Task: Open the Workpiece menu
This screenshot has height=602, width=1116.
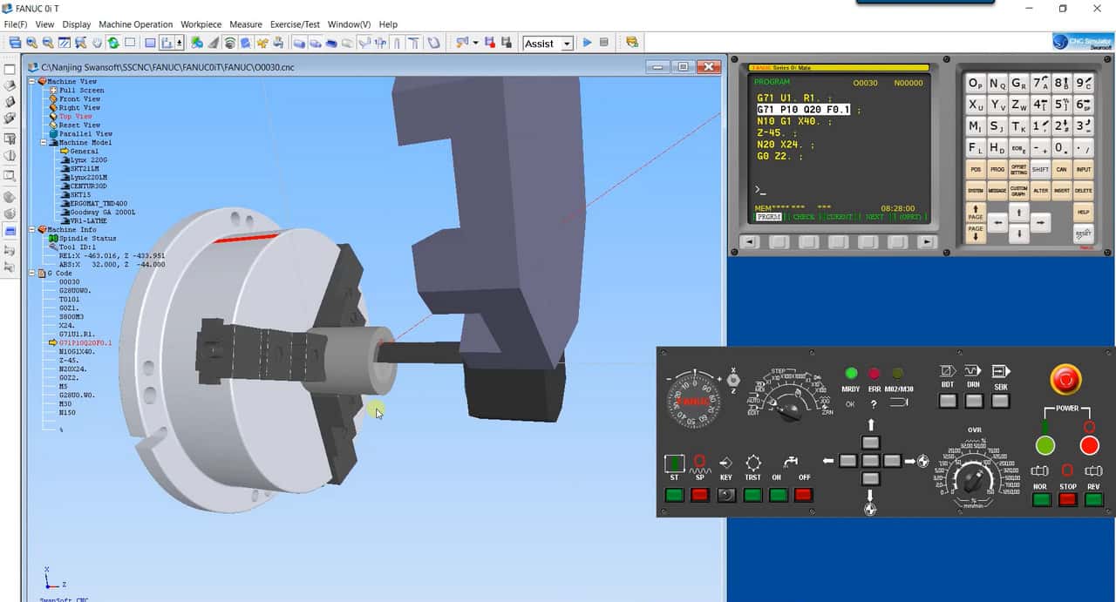Action: click(201, 24)
